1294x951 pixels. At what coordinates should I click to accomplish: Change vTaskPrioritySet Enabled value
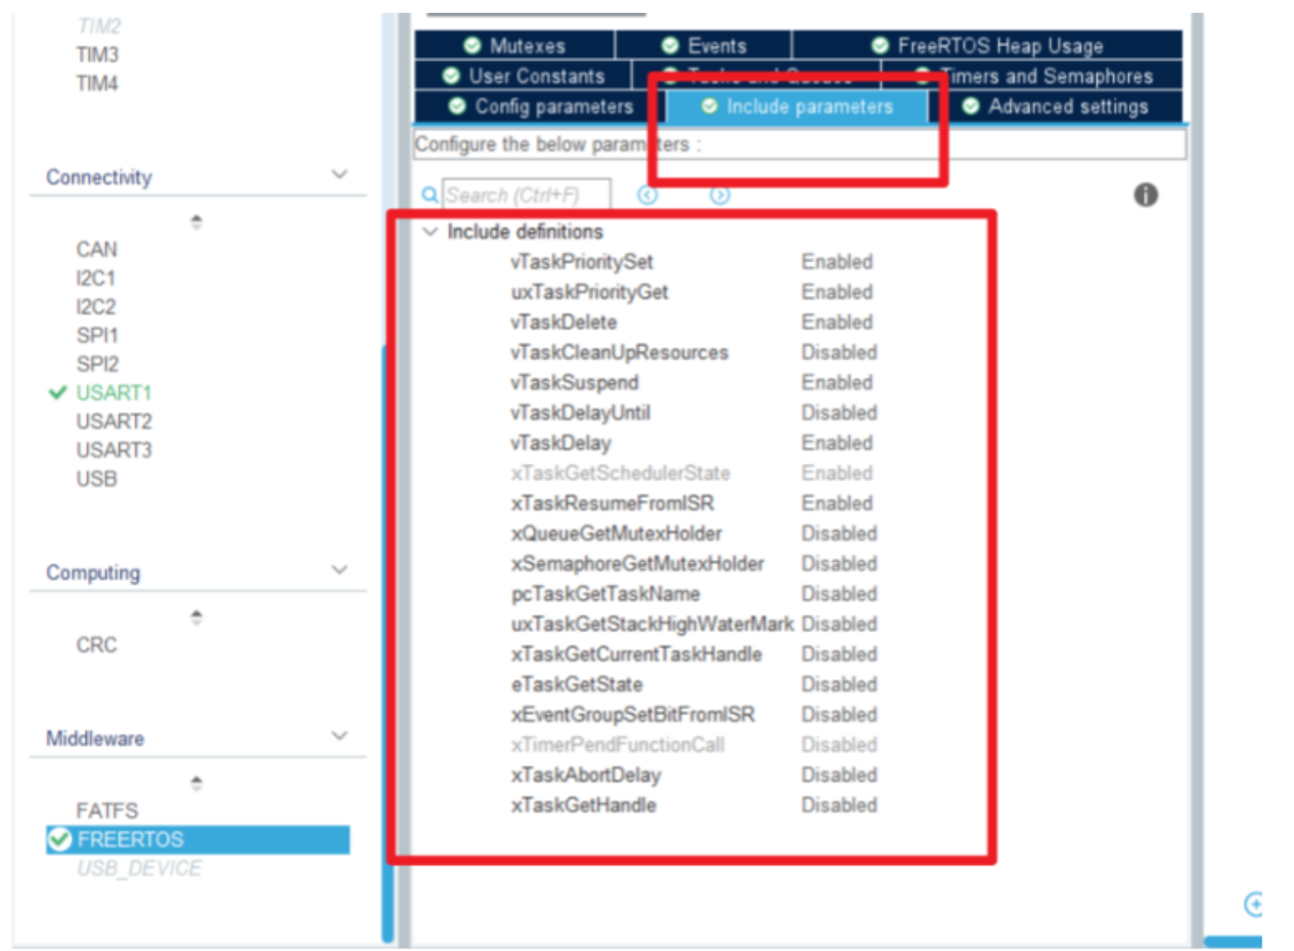(x=836, y=262)
